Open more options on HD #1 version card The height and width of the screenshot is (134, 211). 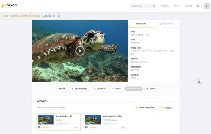[x=123, y=128]
